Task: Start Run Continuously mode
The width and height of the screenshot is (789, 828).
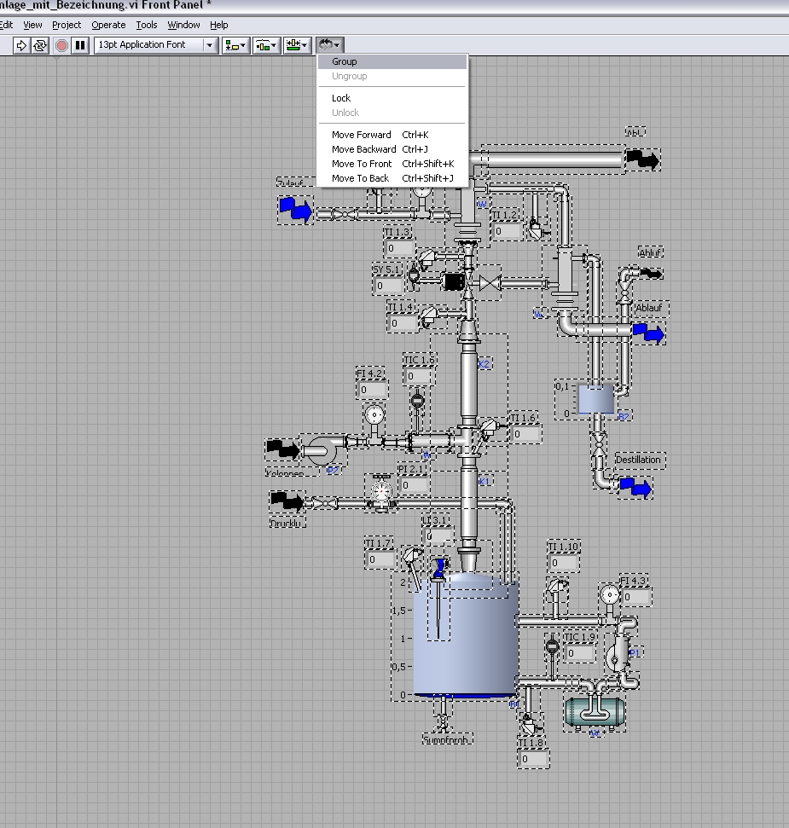Action: coord(40,45)
